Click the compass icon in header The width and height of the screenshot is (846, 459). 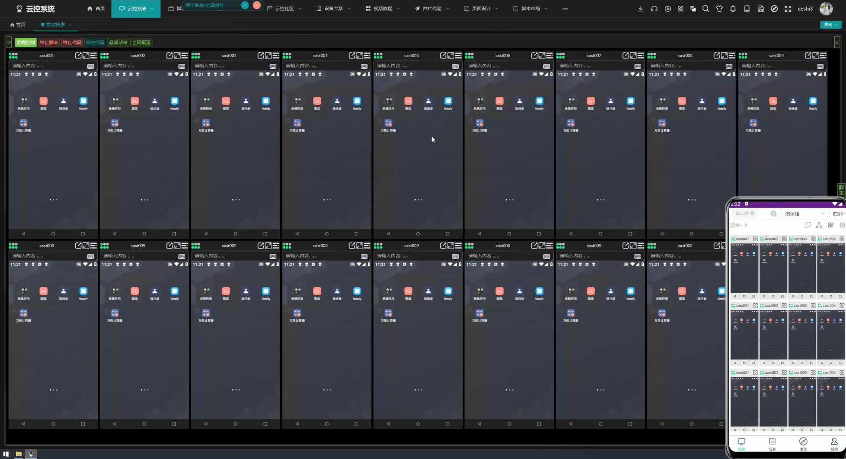(774, 9)
